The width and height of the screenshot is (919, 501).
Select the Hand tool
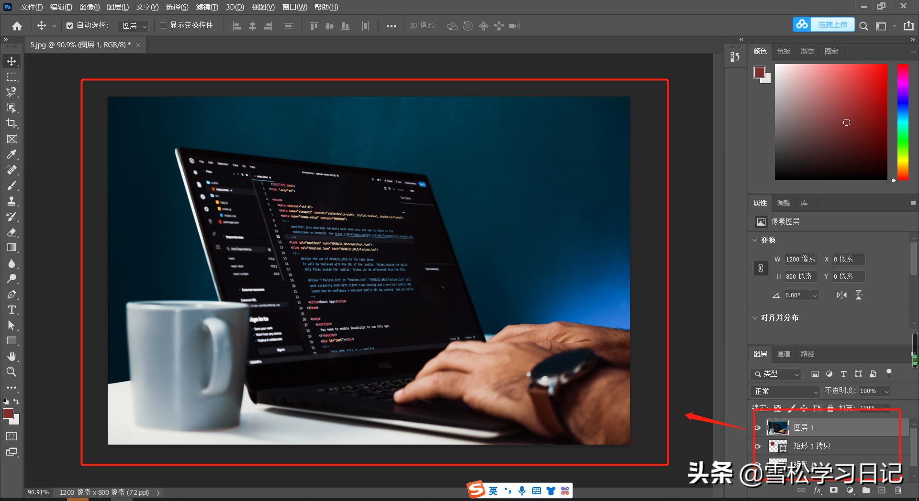pyautogui.click(x=11, y=356)
